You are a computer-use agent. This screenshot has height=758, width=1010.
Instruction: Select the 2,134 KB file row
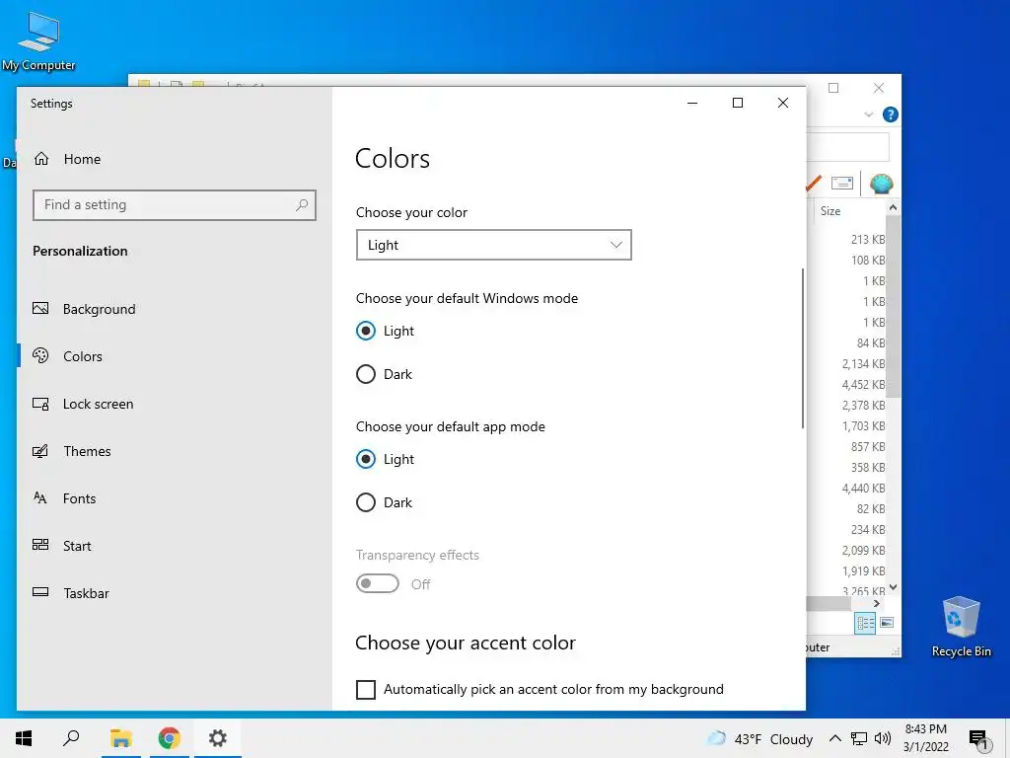(863, 363)
